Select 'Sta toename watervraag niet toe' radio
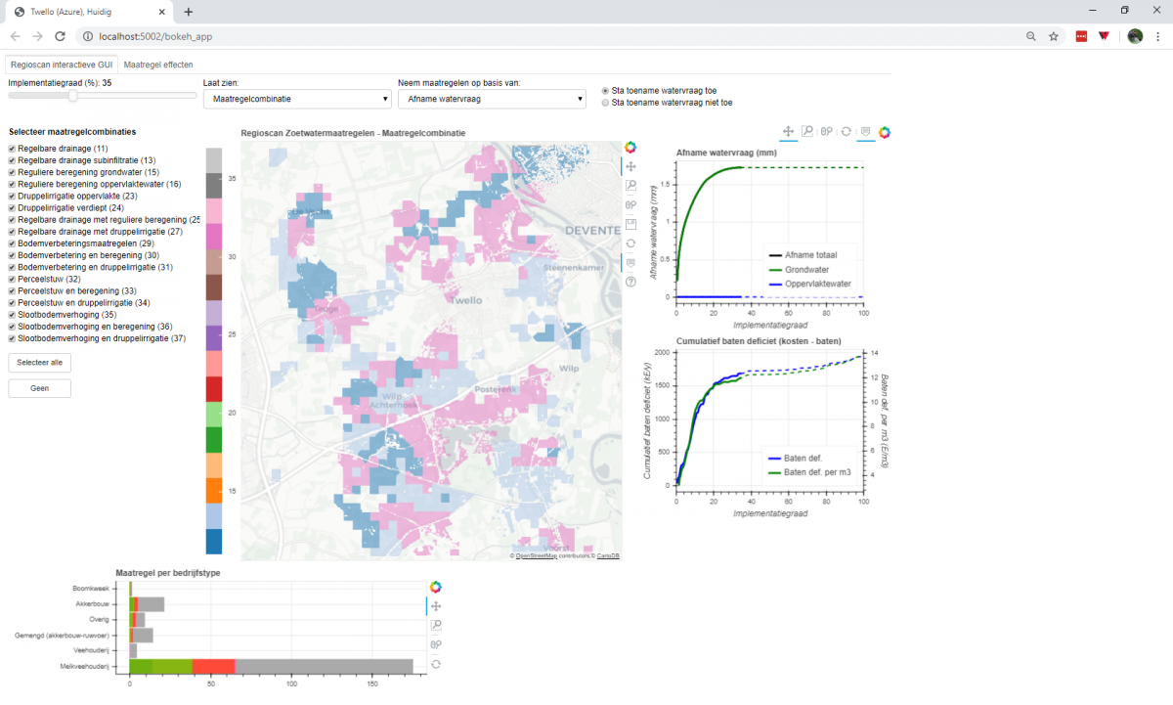 pos(605,102)
